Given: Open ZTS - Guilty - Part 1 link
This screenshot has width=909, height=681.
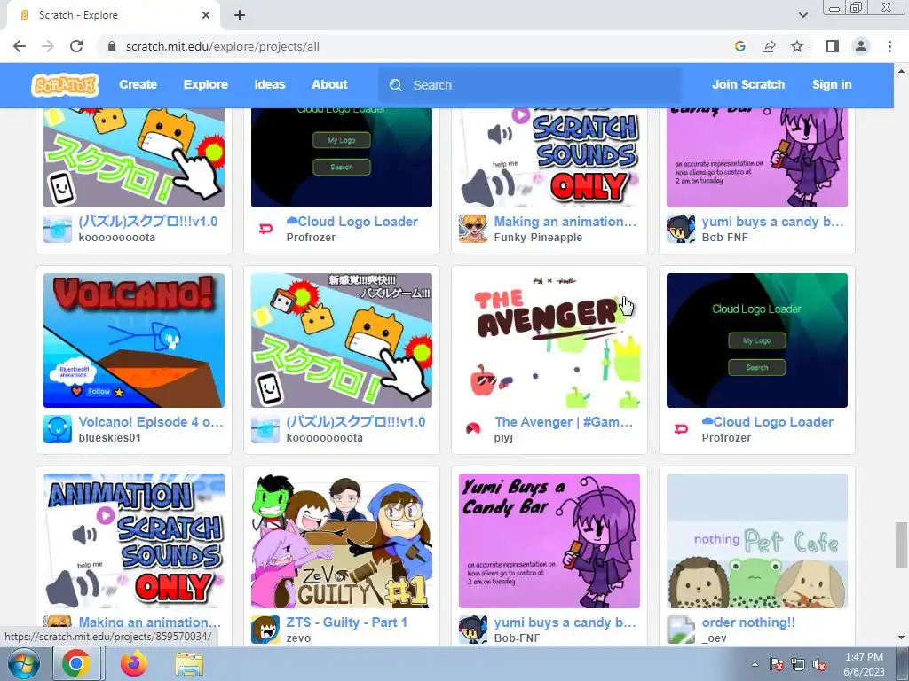Looking at the screenshot, I should 347,622.
